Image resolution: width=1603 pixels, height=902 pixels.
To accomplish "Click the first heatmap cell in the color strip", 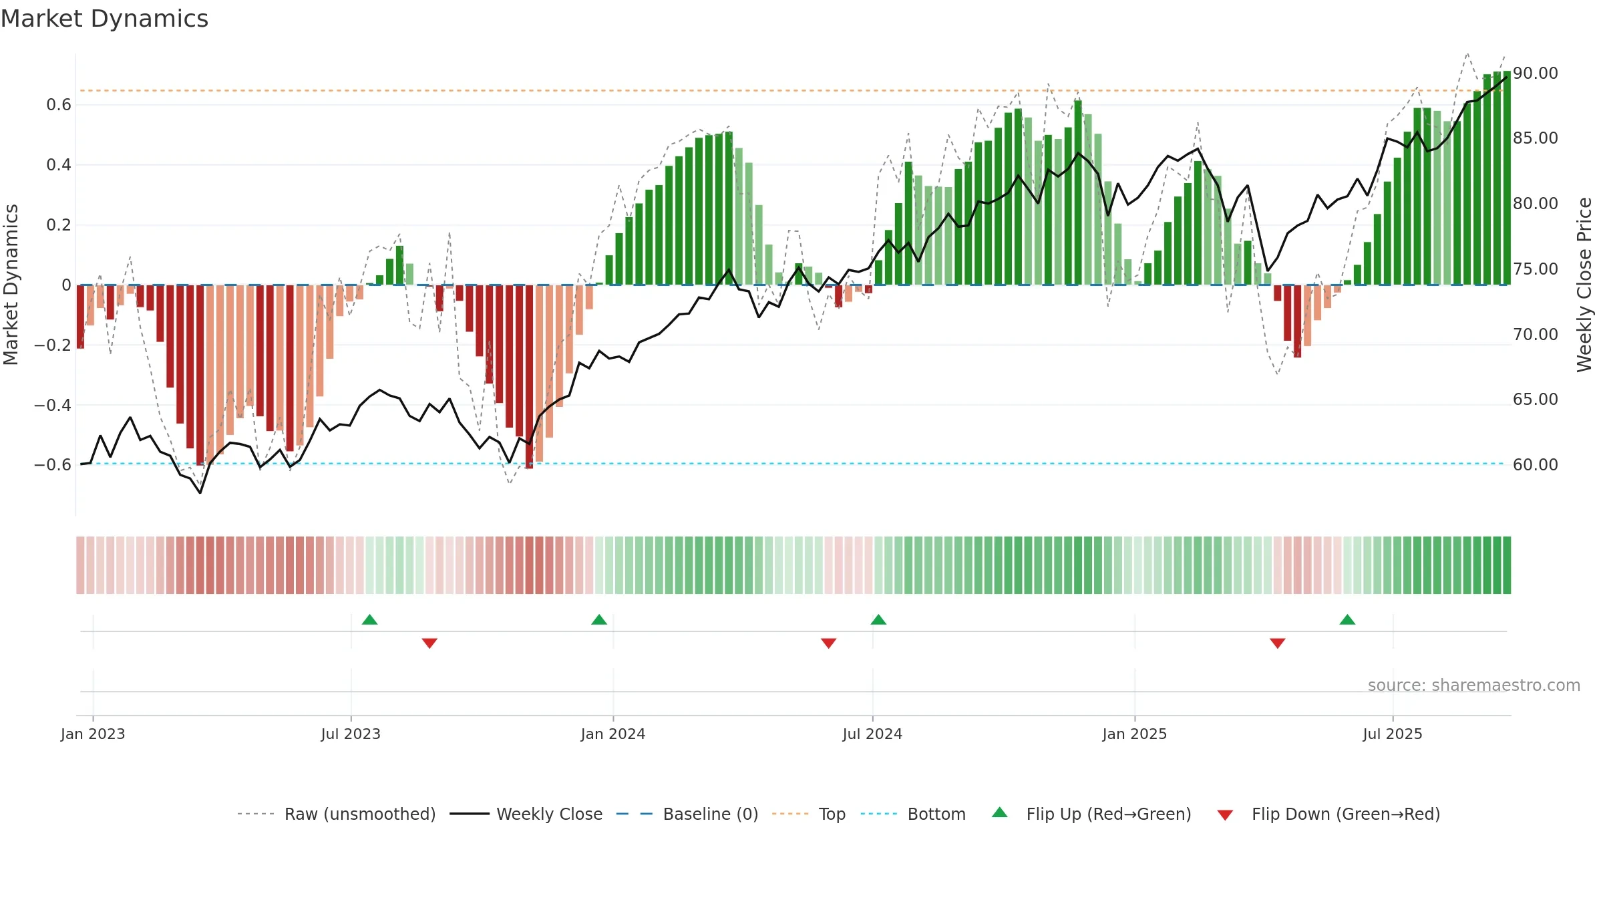I will pyautogui.click(x=80, y=565).
